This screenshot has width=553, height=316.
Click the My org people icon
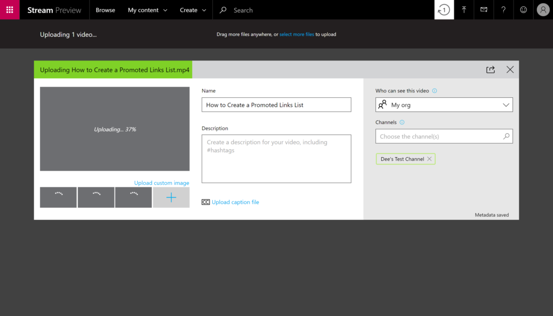[382, 104]
